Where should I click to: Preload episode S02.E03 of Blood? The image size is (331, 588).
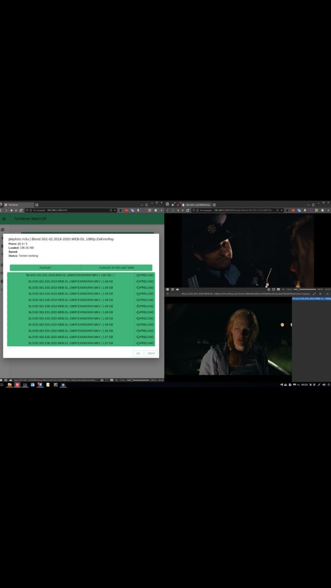[x=145, y=324]
